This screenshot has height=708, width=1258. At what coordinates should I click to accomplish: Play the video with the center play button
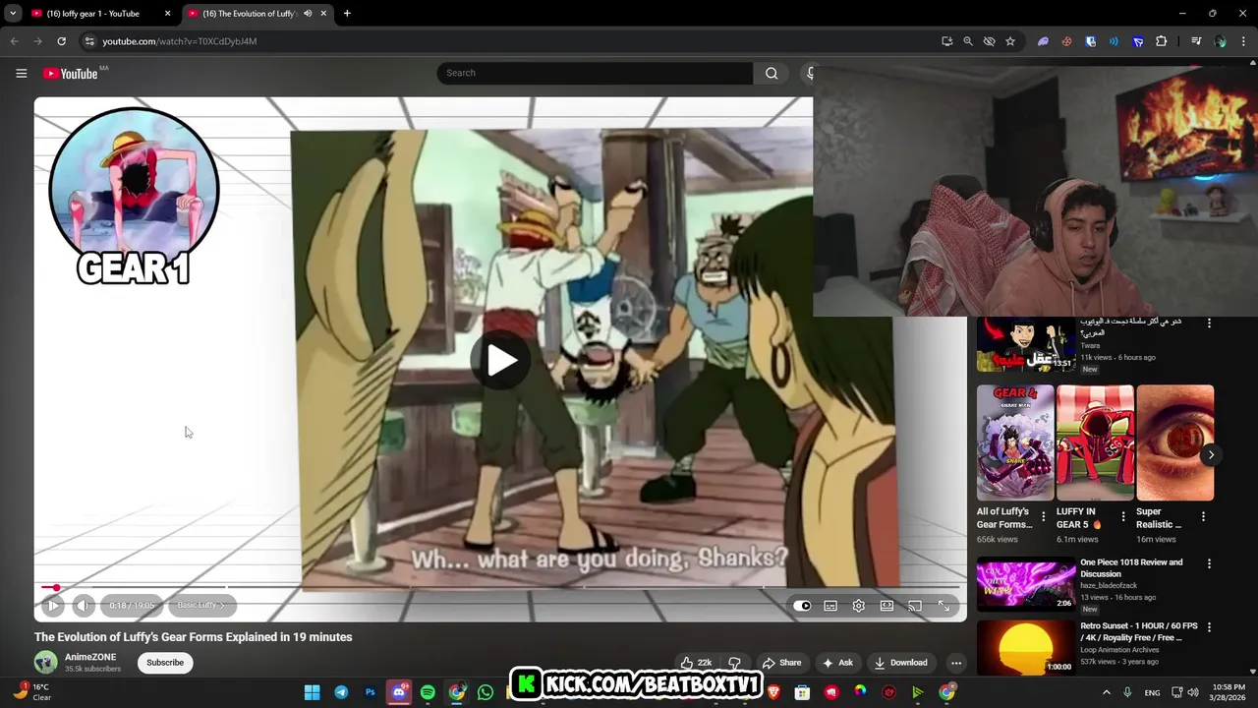pos(500,360)
